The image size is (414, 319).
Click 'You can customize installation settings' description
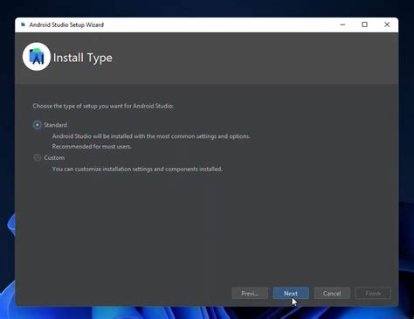pyautogui.click(x=137, y=169)
